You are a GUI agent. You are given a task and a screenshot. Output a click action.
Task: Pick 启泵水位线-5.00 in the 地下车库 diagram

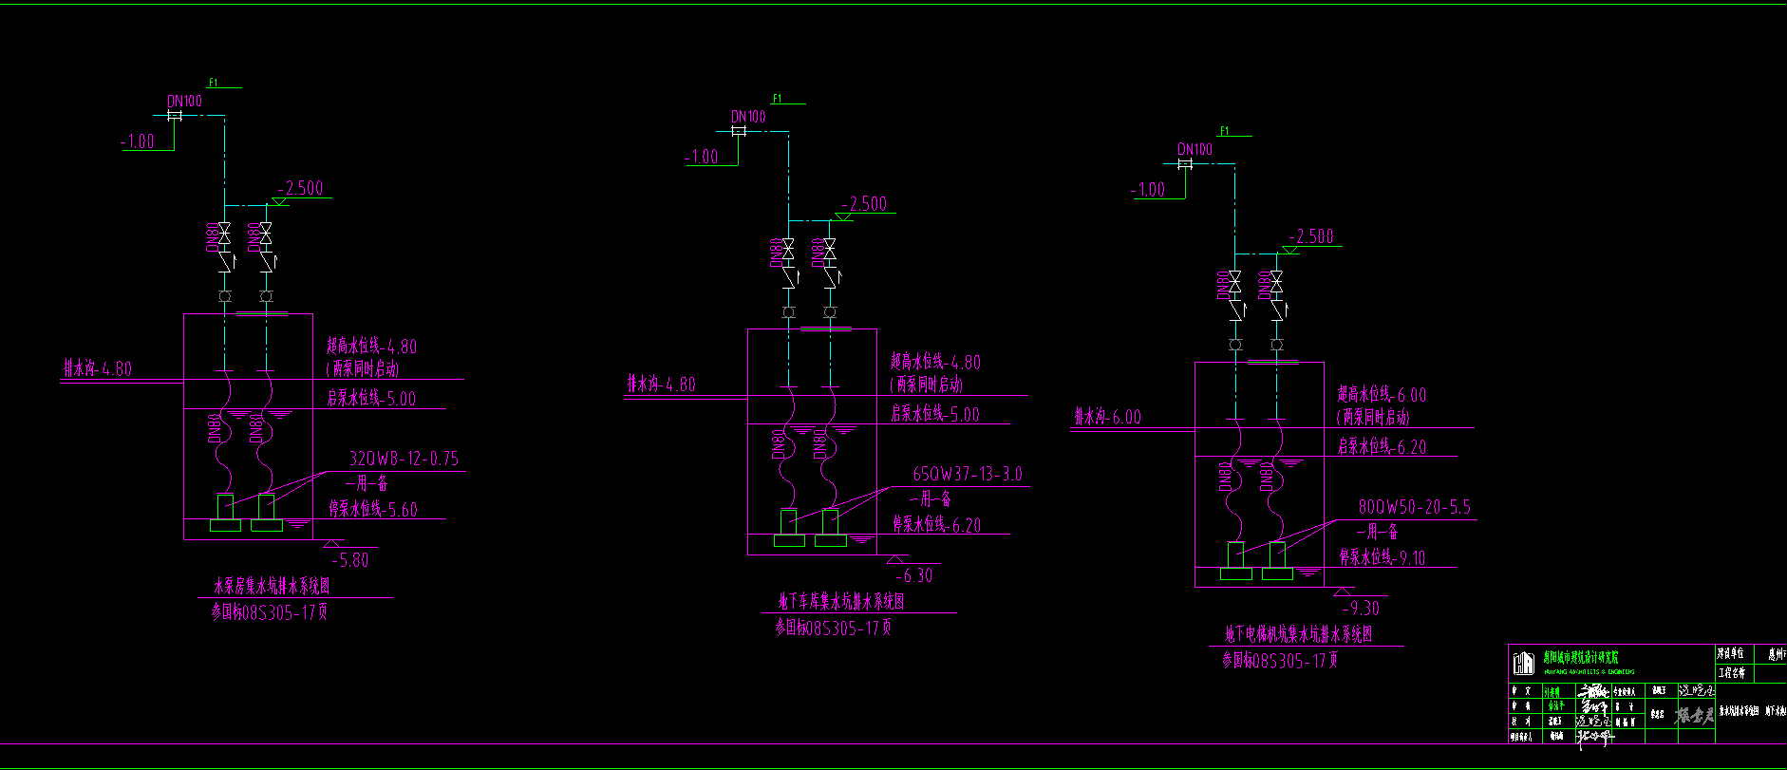point(935,414)
